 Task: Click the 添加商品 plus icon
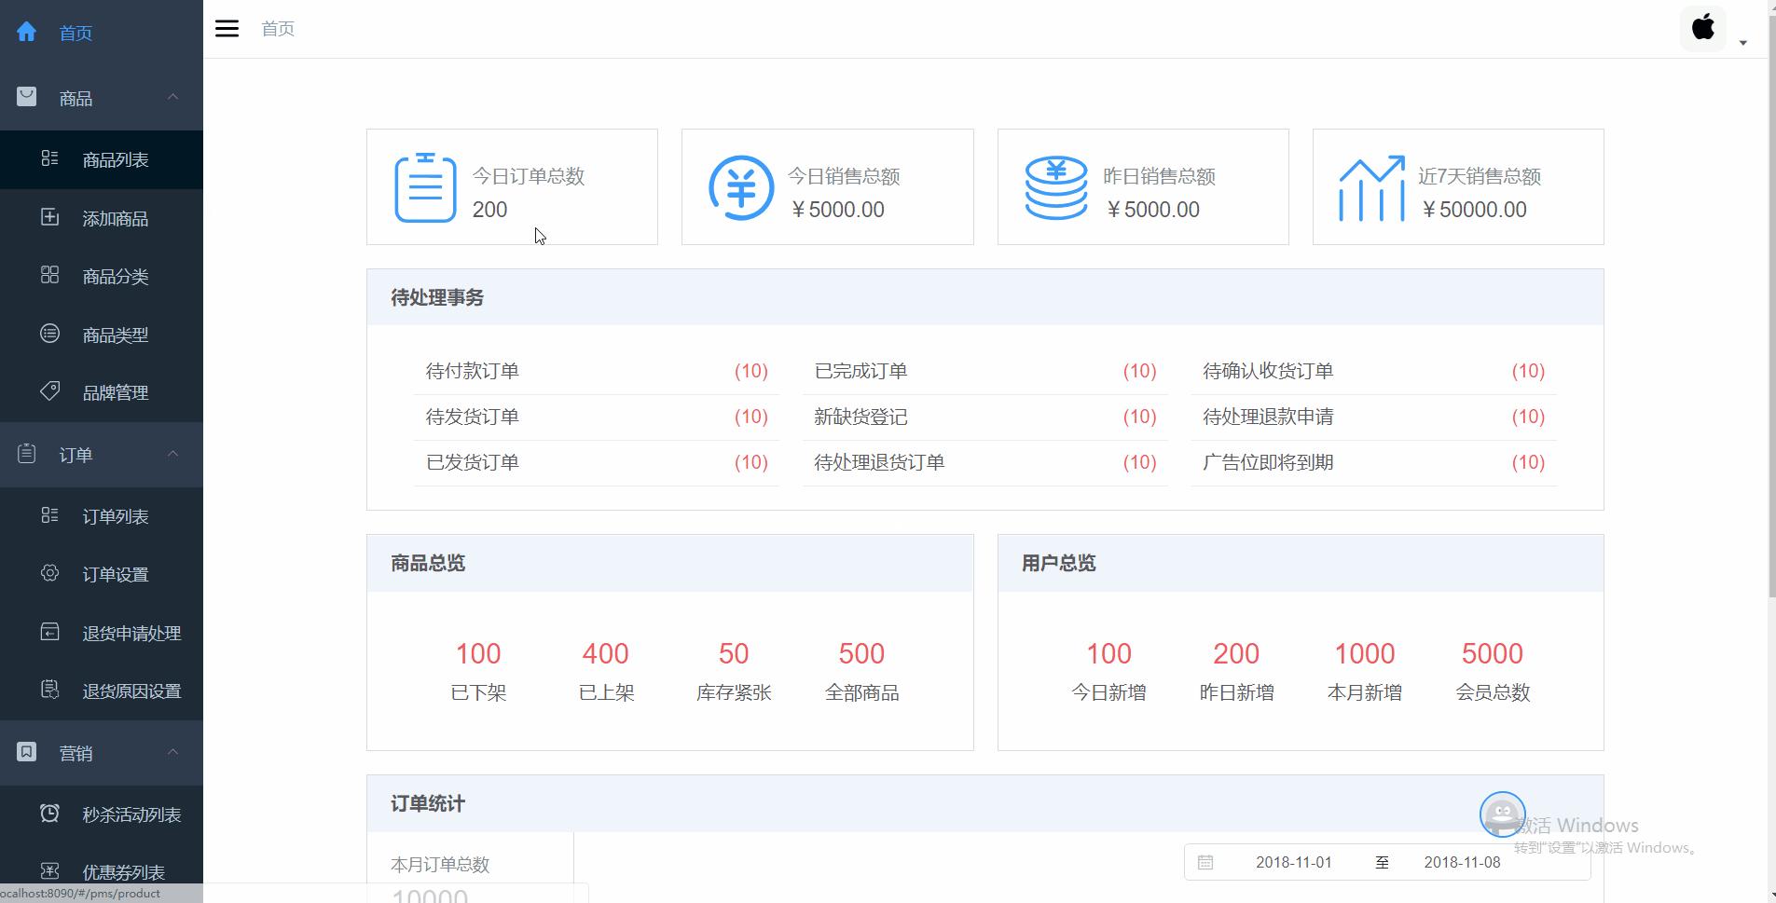[49, 217]
